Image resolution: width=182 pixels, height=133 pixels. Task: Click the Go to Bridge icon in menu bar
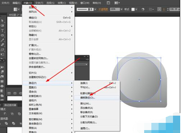pos(108,3)
